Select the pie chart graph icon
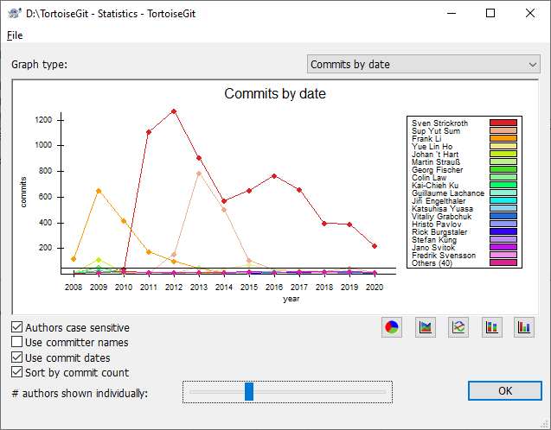The width and height of the screenshot is (551, 430). (x=392, y=327)
